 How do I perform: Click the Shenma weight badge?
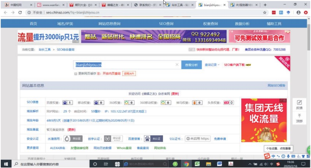197,103
